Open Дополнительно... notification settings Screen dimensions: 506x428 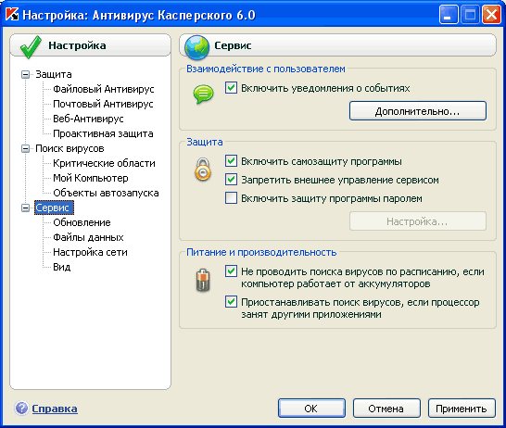(418, 111)
